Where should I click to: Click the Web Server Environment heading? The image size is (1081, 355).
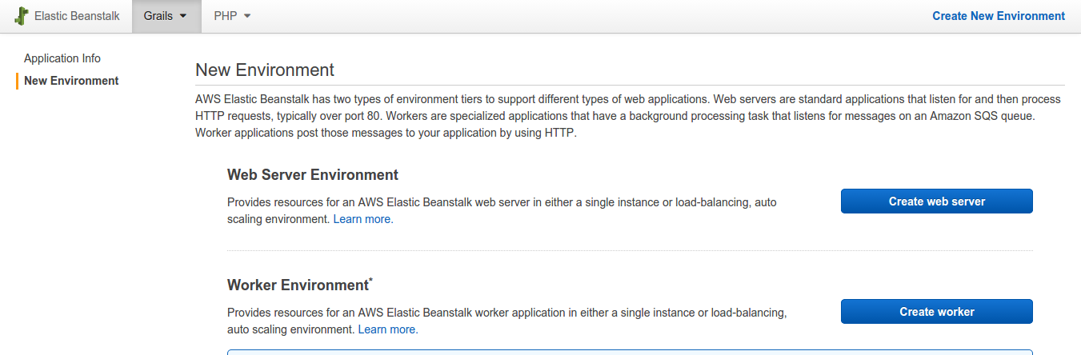[313, 175]
